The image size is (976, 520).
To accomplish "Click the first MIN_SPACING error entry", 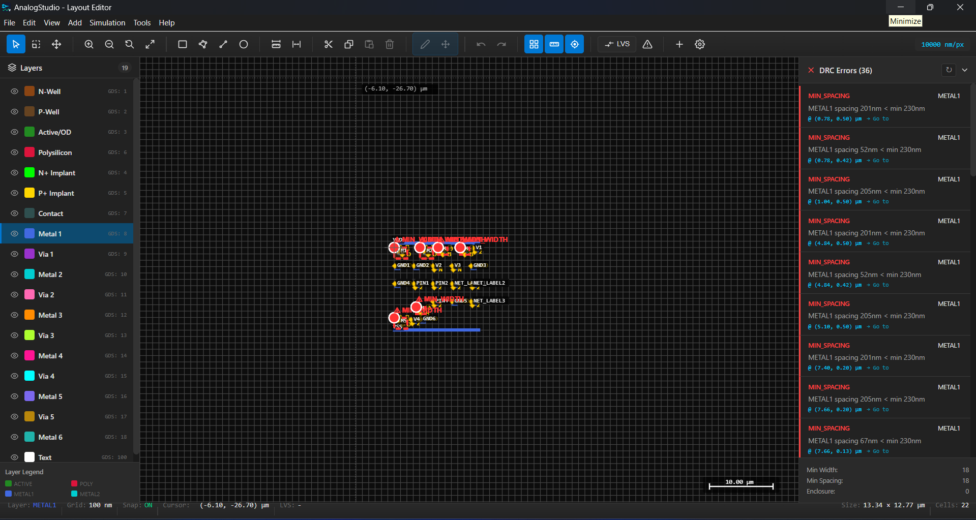I will pyautogui.click(x=884, y=107).
